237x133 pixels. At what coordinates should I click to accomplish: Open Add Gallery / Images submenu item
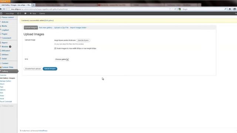[7, 78]
